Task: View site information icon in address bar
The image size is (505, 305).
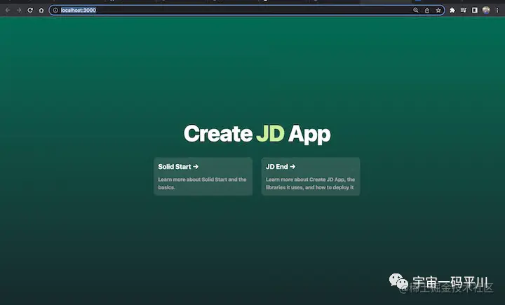Action: point(55,11)
